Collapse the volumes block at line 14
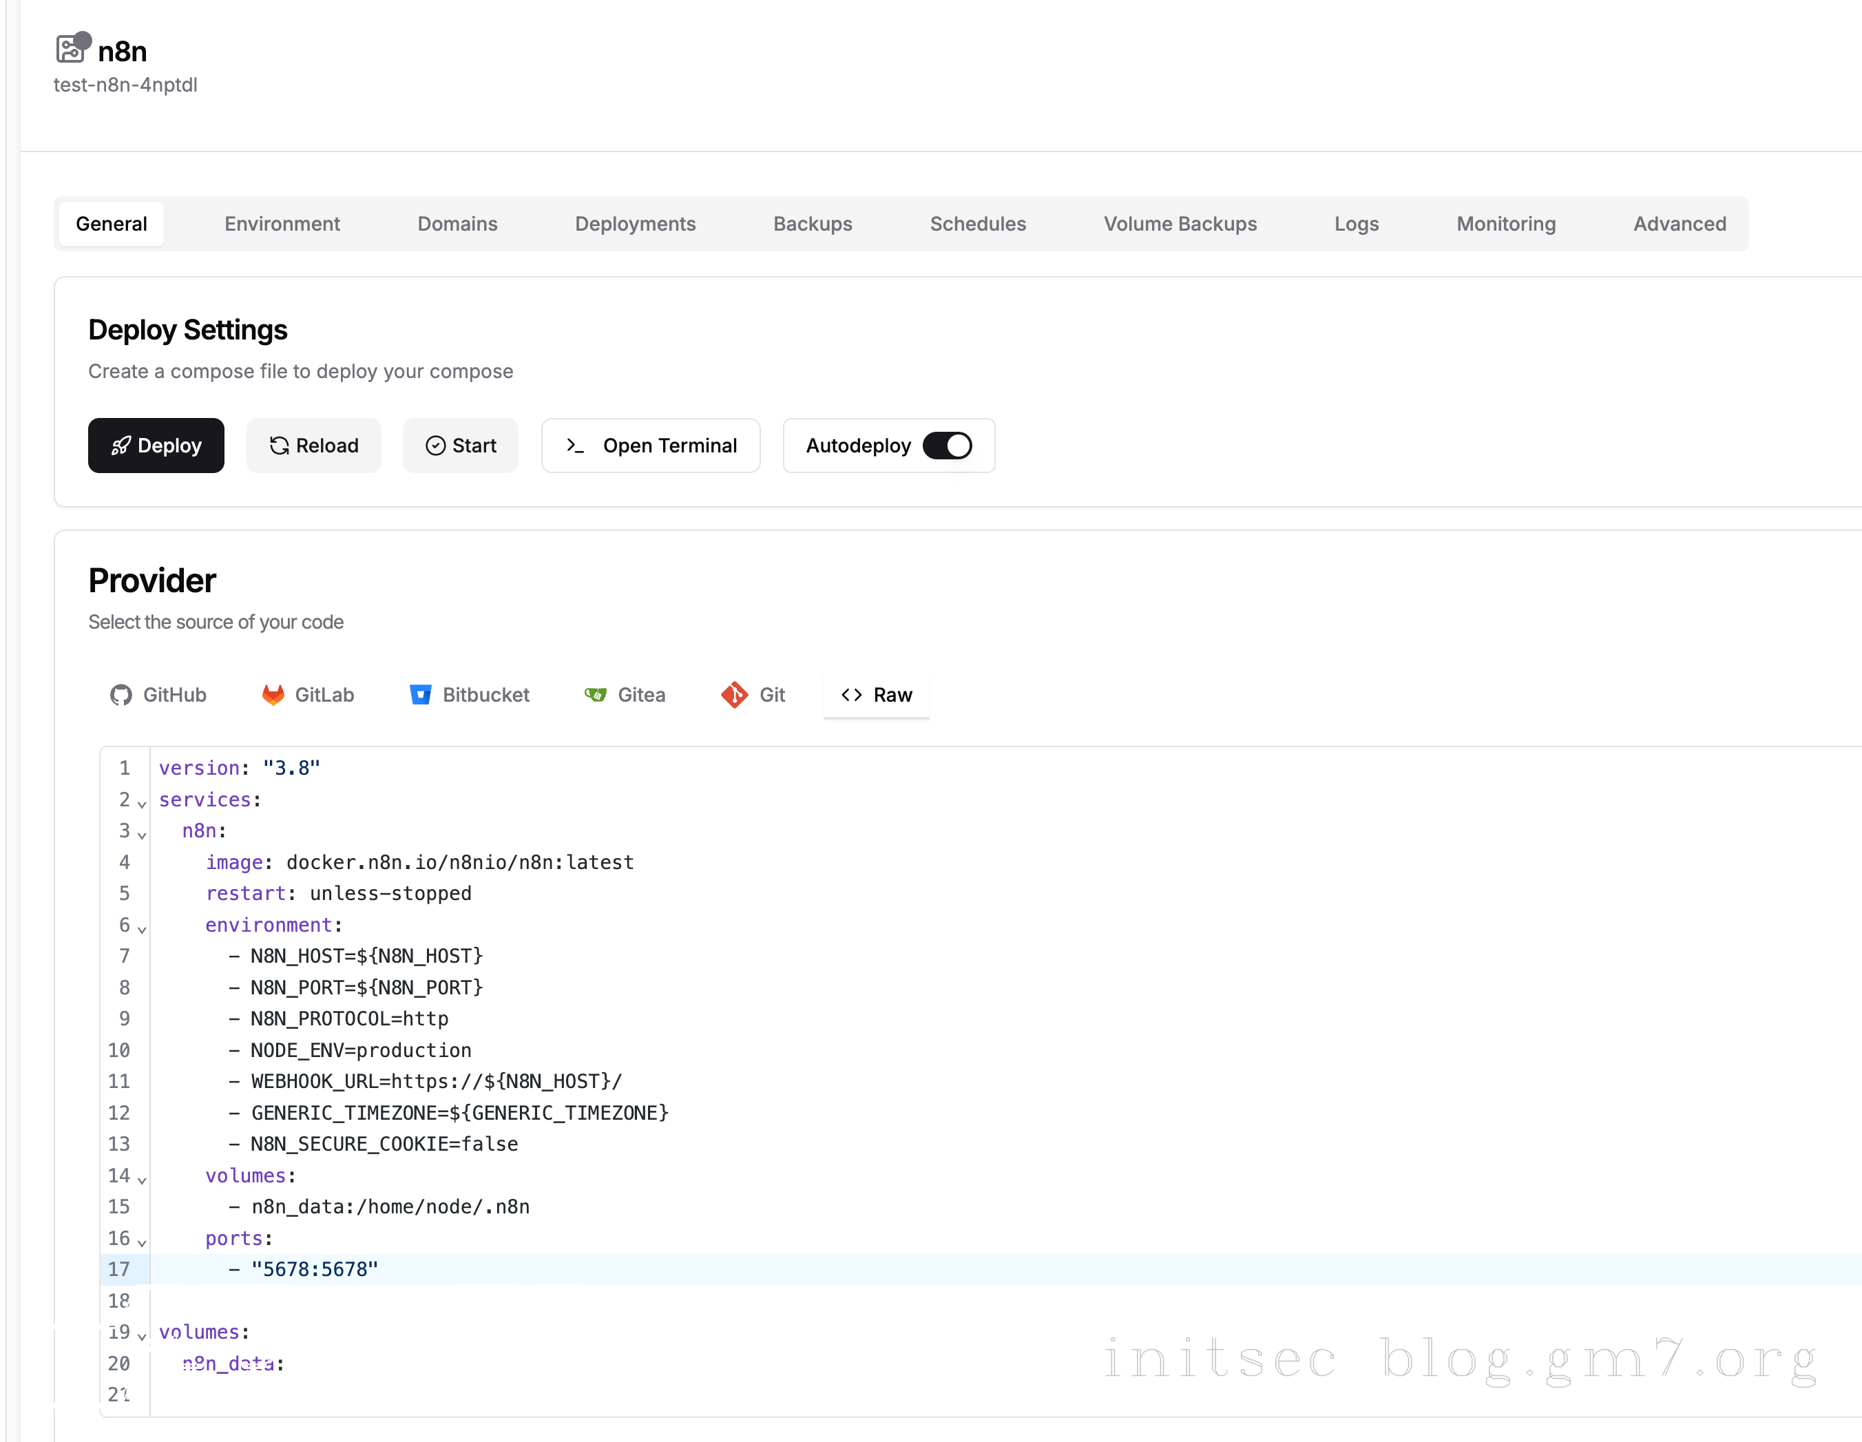 142,1180
